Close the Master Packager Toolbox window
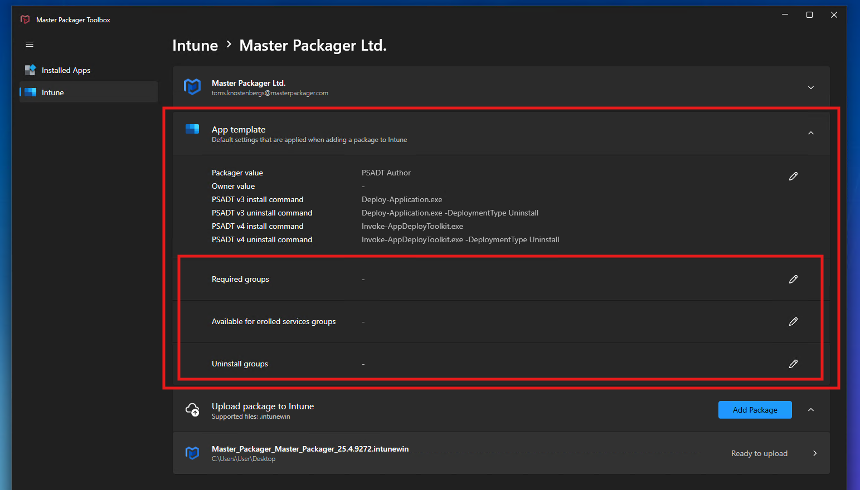The height and width of the screenshot is (490, 860). pos(834,15)
